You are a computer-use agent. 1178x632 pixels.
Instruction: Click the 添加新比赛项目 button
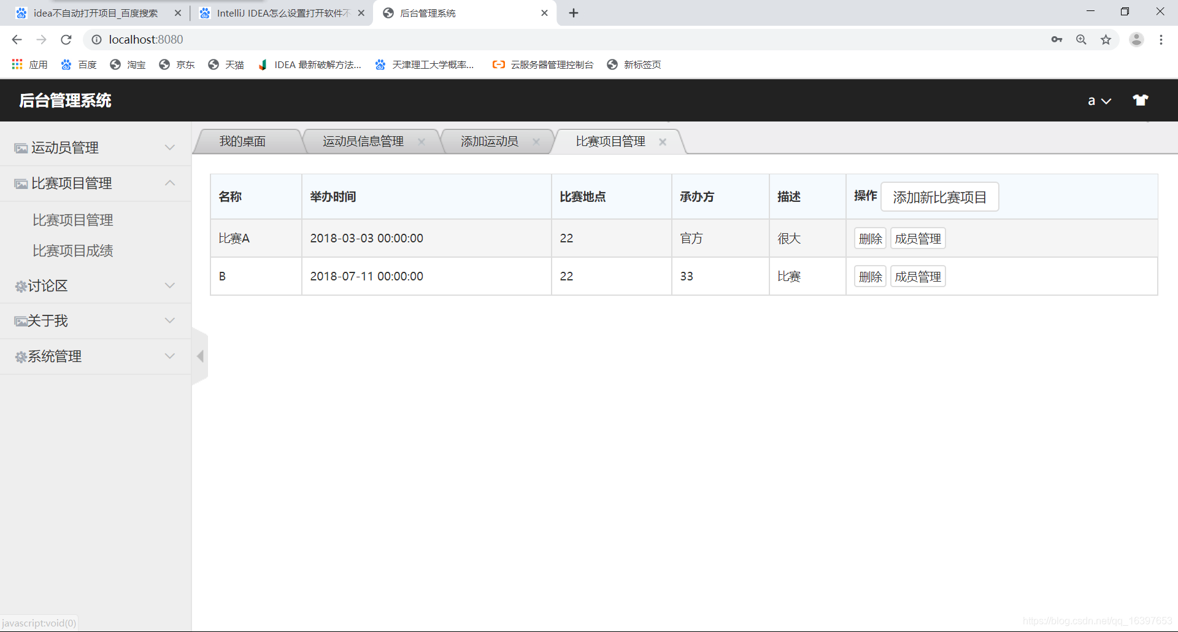pos(939,197)
